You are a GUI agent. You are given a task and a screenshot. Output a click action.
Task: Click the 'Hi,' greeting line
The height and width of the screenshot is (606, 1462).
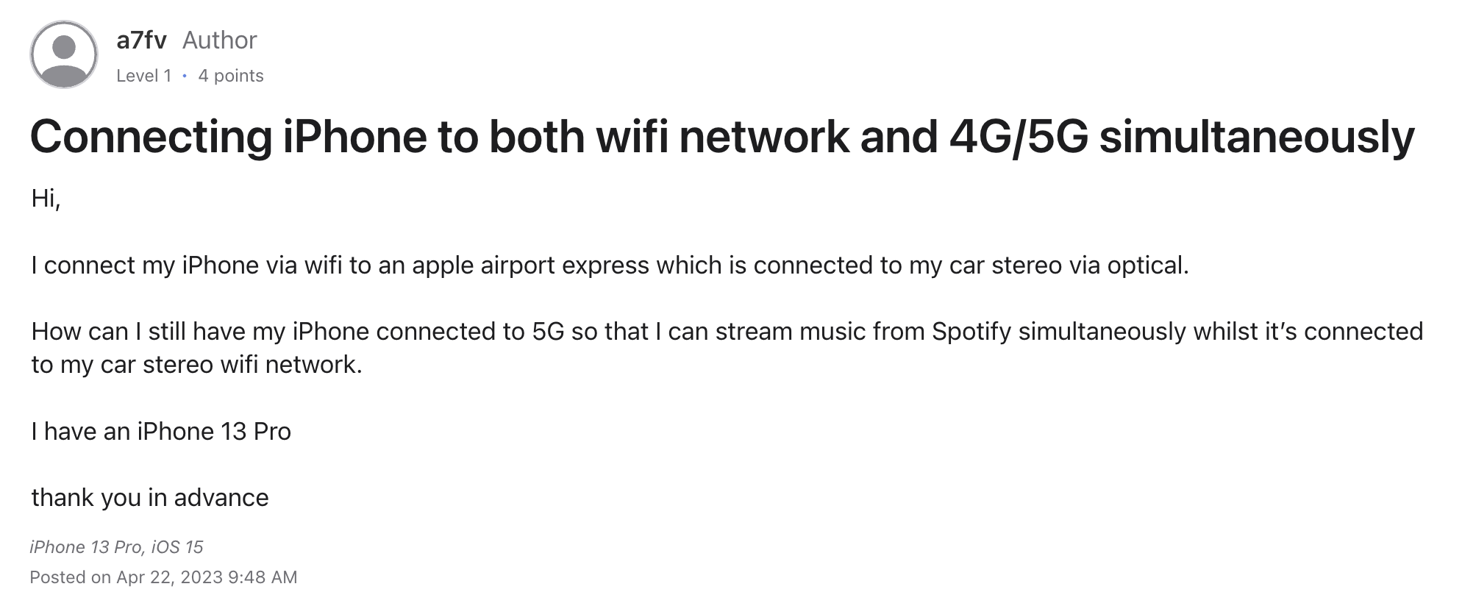tap(46, 199)
